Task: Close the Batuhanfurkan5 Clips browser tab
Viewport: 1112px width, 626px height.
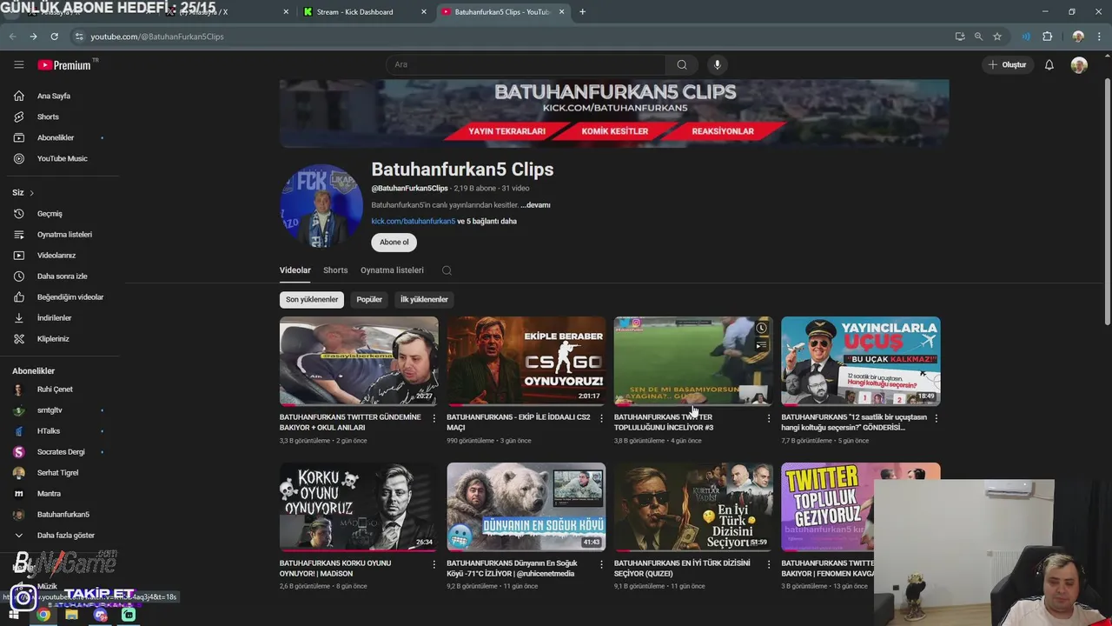Action: pos(561,12)
